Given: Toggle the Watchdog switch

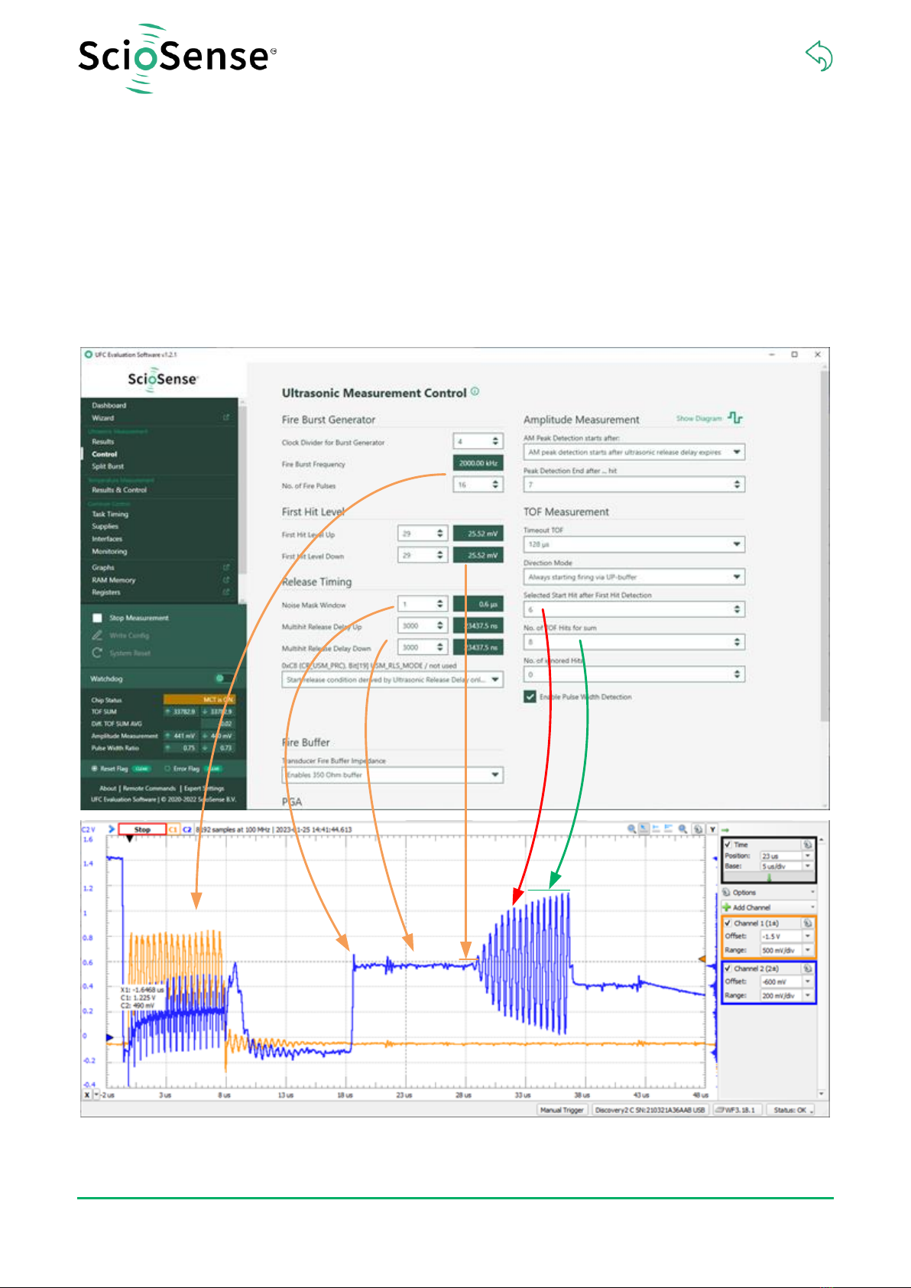Looking at the screenshot, I should (222, 678).
